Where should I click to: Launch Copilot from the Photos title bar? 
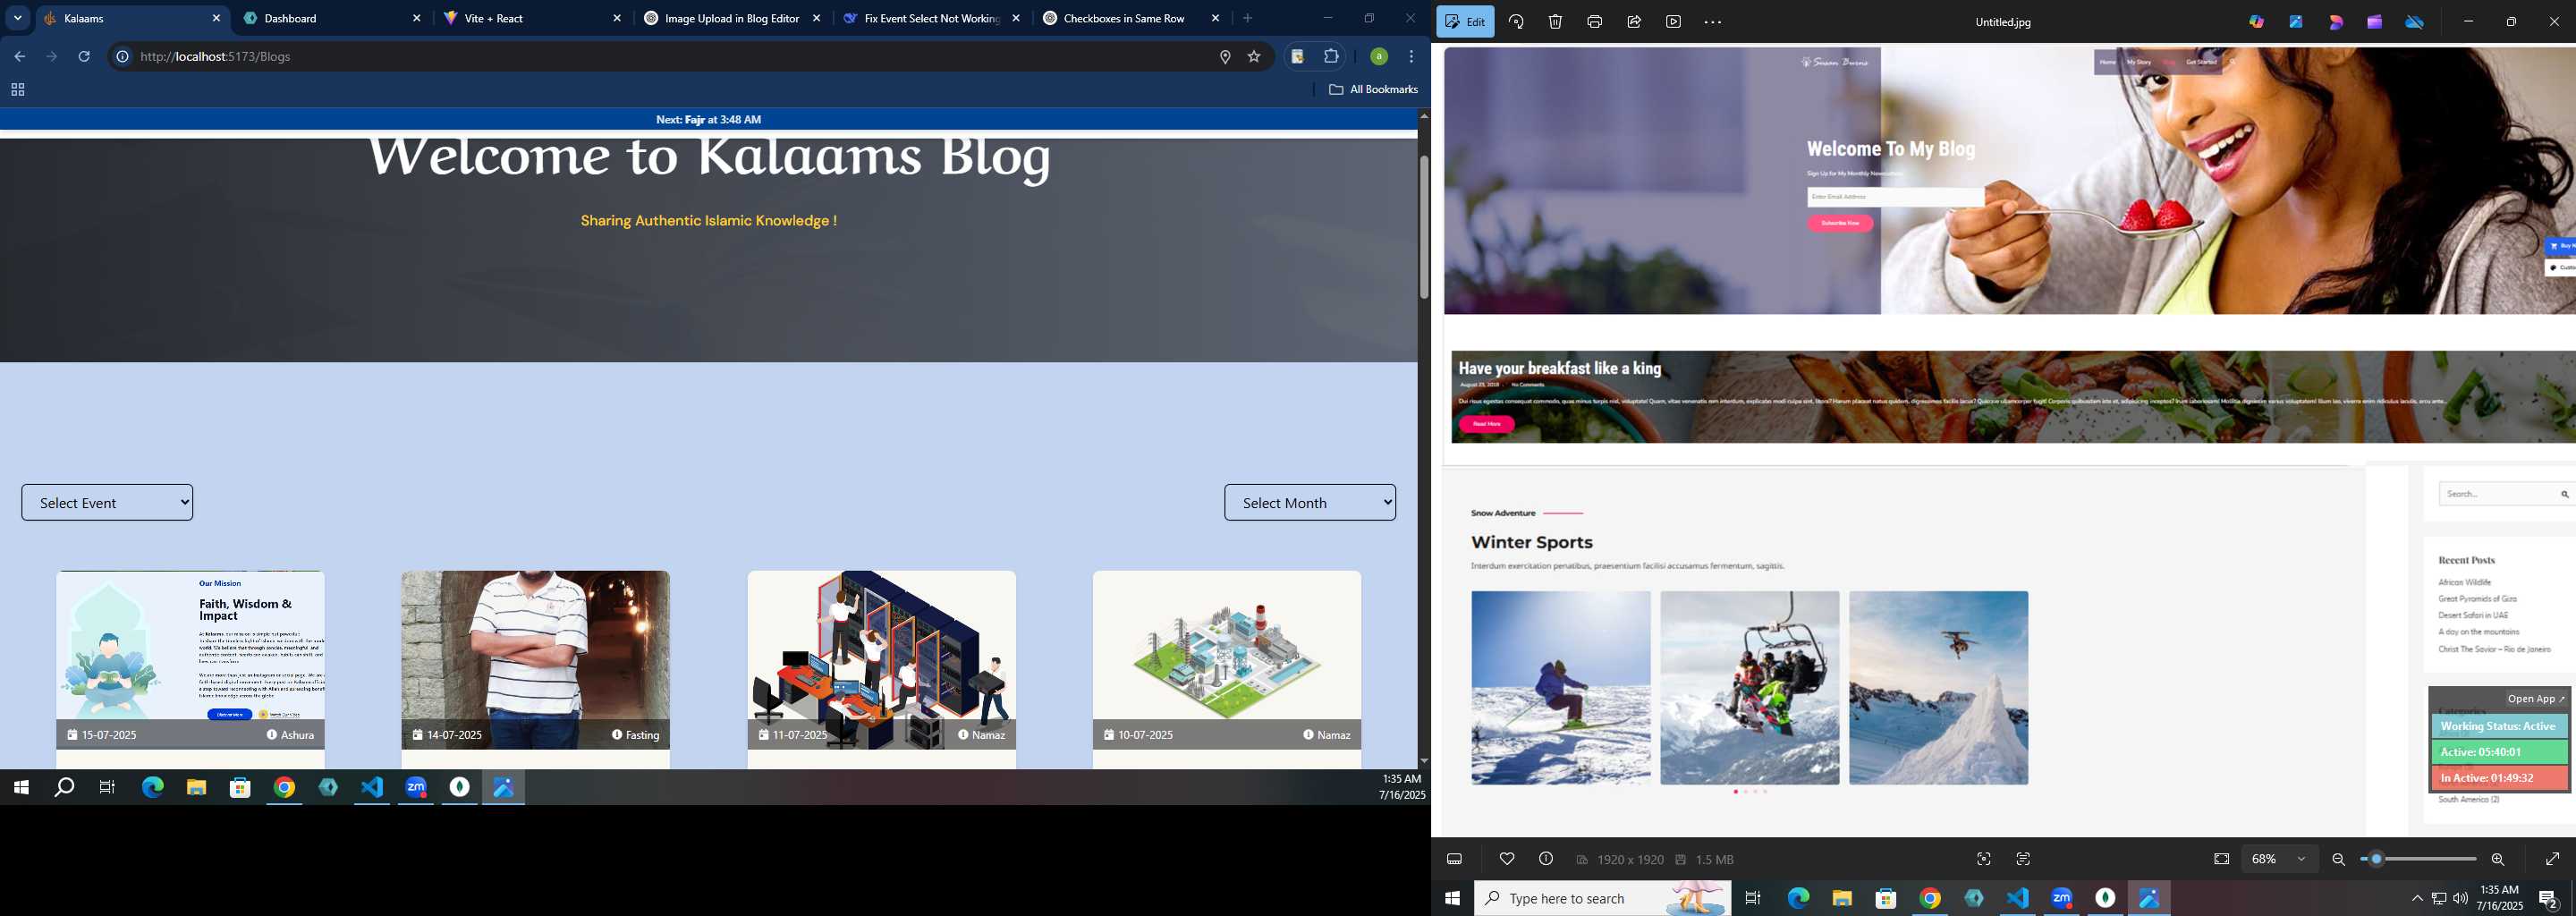pyautogui.click(x=2256, y=22)
